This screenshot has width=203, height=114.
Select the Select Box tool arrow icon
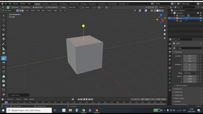point(3,16)
